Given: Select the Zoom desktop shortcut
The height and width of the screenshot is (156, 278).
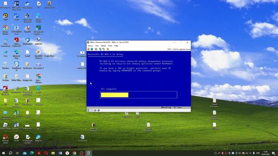Looking at the screenshot, I should click(17, 17).
